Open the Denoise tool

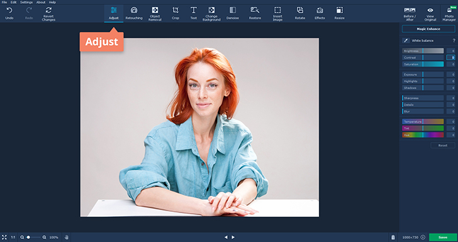[233, 13]
